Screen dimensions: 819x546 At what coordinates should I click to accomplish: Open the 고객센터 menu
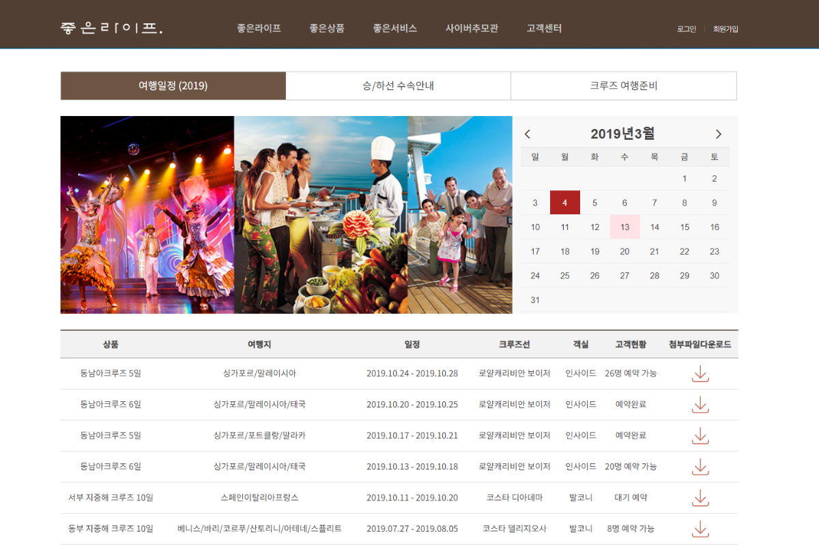pos(544,29)
